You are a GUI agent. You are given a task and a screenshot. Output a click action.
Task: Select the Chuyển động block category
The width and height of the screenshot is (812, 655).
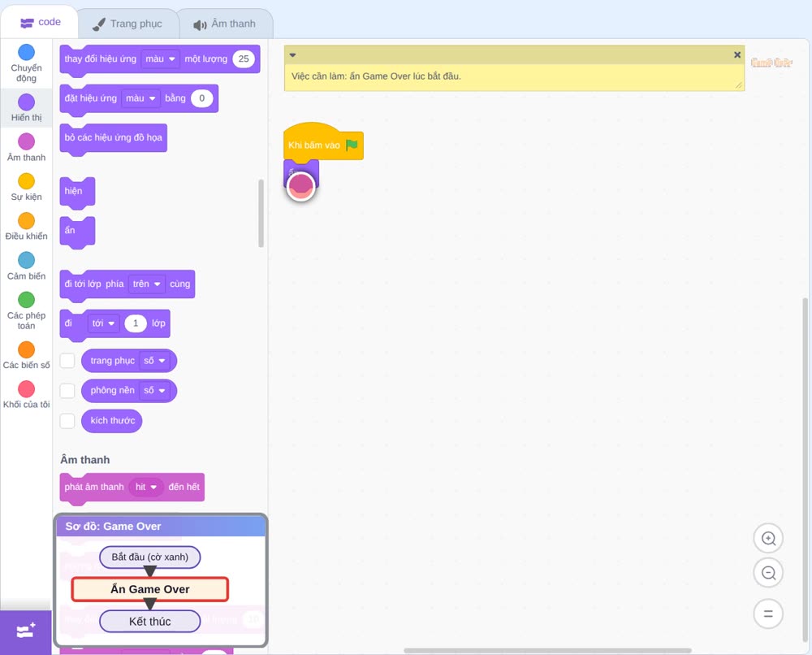point(26,63)
